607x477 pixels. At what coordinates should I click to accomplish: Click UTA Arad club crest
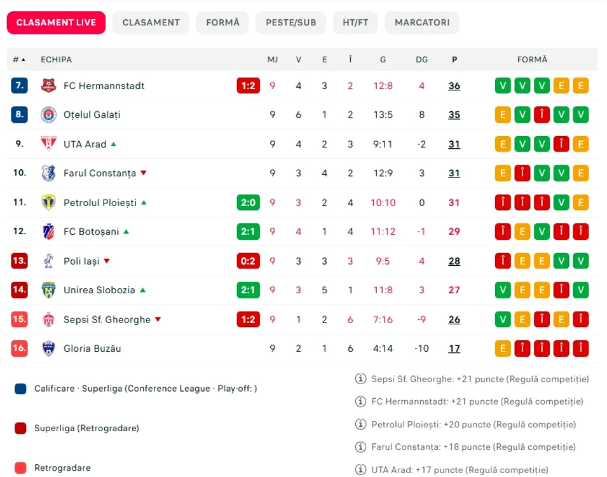point(48,144)
